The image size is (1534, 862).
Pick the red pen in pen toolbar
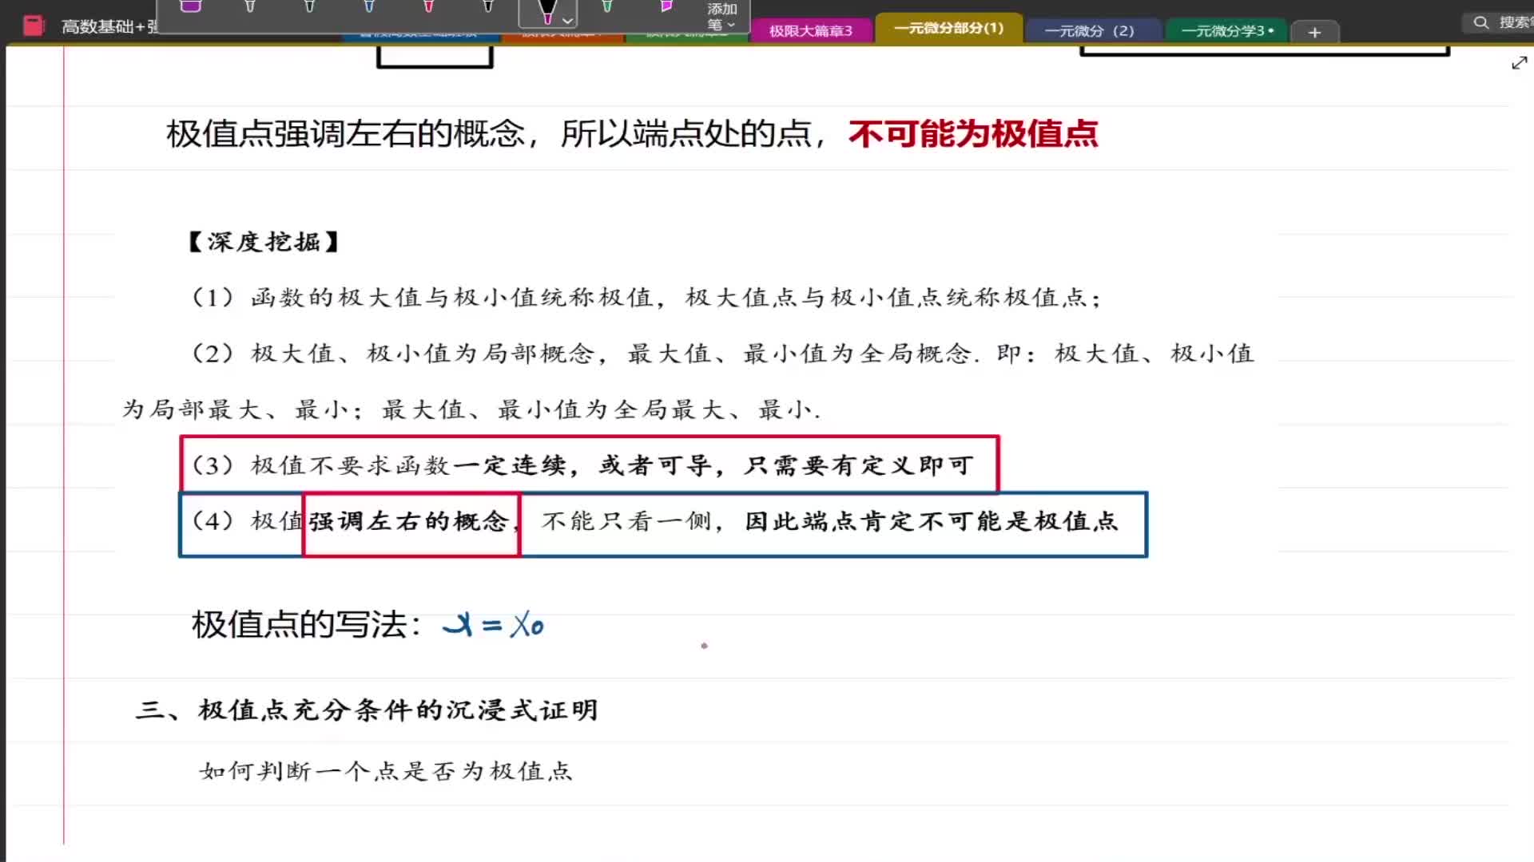coord(428,6)
